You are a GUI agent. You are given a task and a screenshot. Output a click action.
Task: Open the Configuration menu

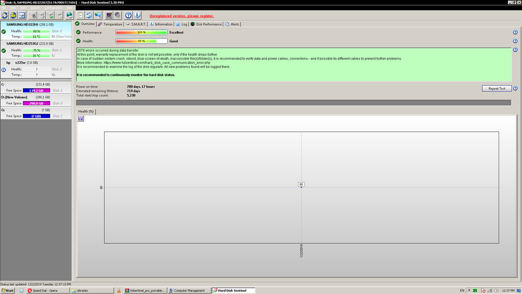53,8
